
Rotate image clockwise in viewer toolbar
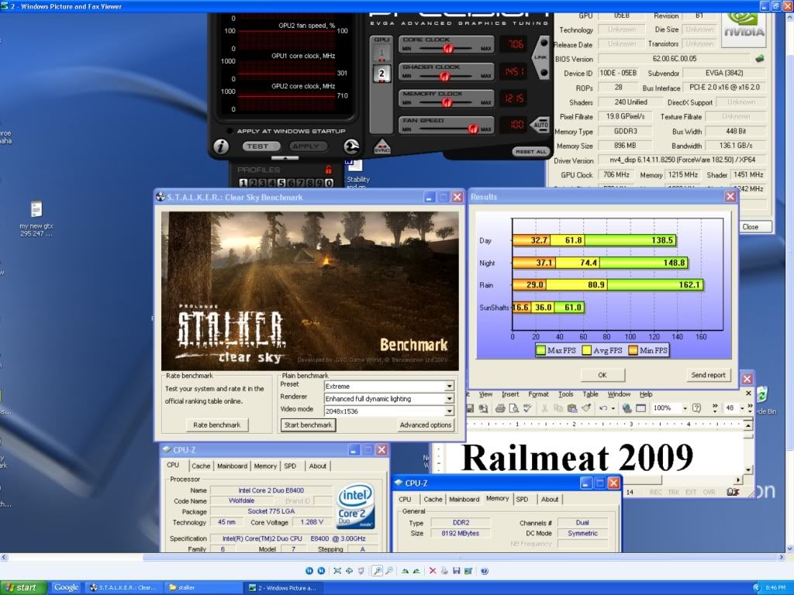(x=405, y=571)
